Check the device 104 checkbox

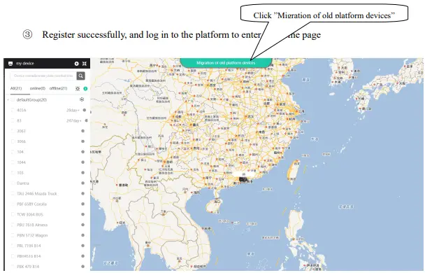tap(13, 152)
